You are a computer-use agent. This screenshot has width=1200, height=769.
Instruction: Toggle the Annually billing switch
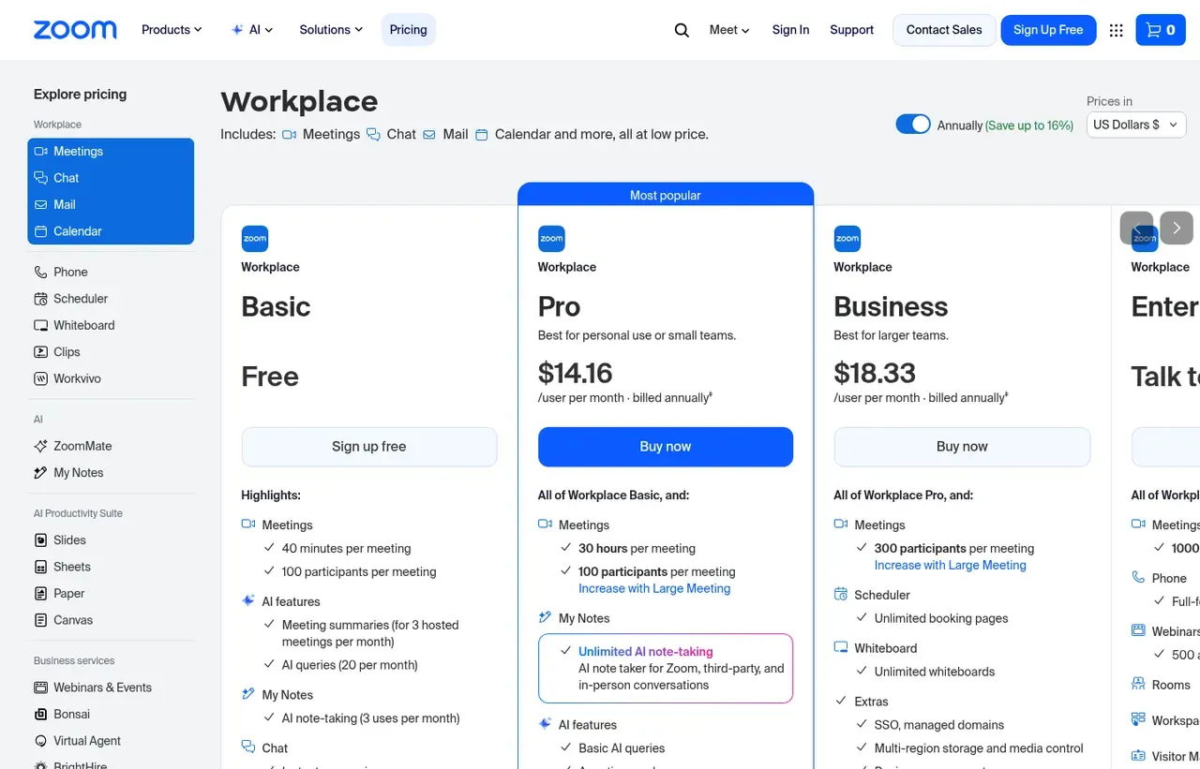pos(913,125)
